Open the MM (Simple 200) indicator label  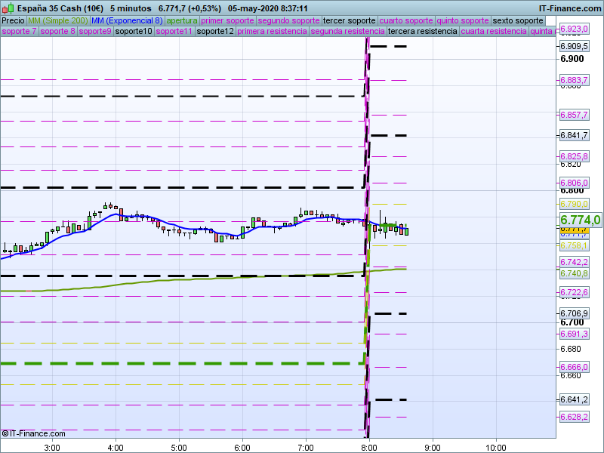[58, 21]
